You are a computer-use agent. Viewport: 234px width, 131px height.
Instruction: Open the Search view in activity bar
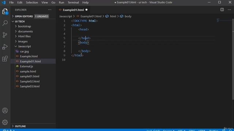tap(5, 23)
